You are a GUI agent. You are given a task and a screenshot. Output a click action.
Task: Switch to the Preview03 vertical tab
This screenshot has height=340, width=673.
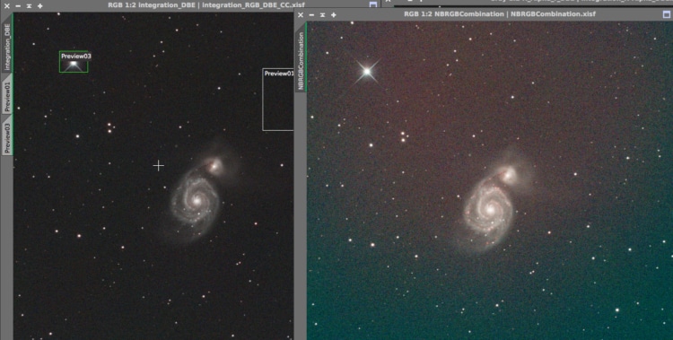7,135
